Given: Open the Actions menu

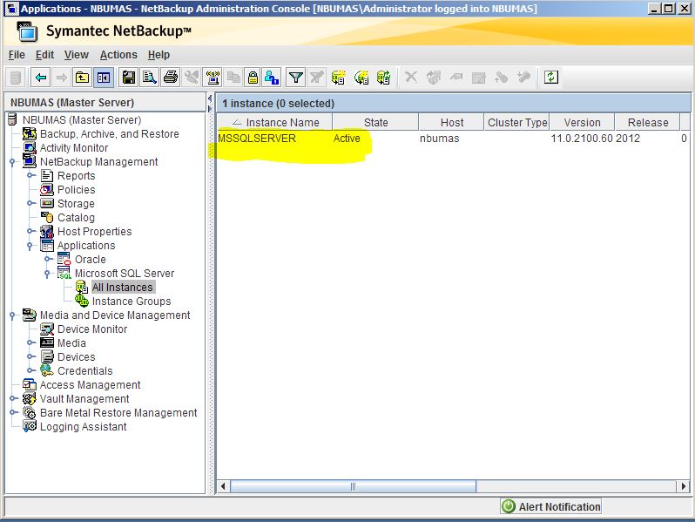Looking at the screenshot, I should tap(118, 55).
